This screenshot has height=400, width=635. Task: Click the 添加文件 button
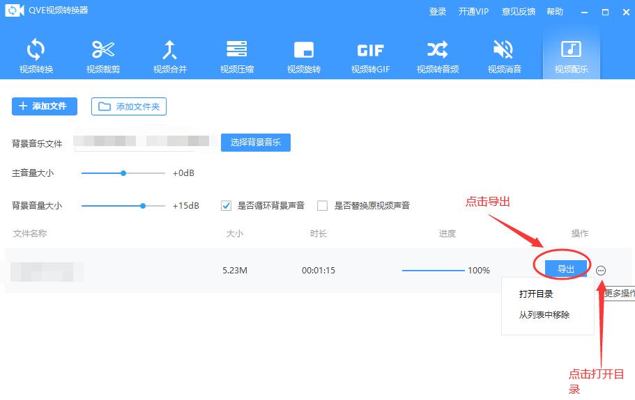44,106
